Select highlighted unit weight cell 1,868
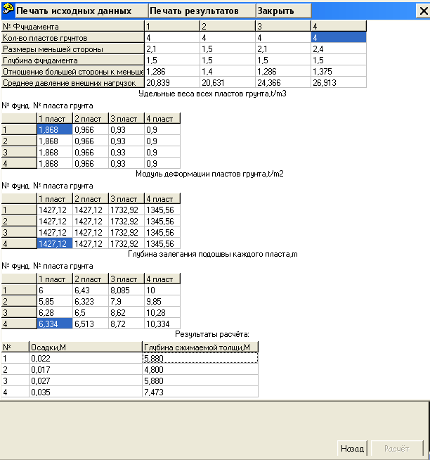430x460 pixels. pos(55,129)
